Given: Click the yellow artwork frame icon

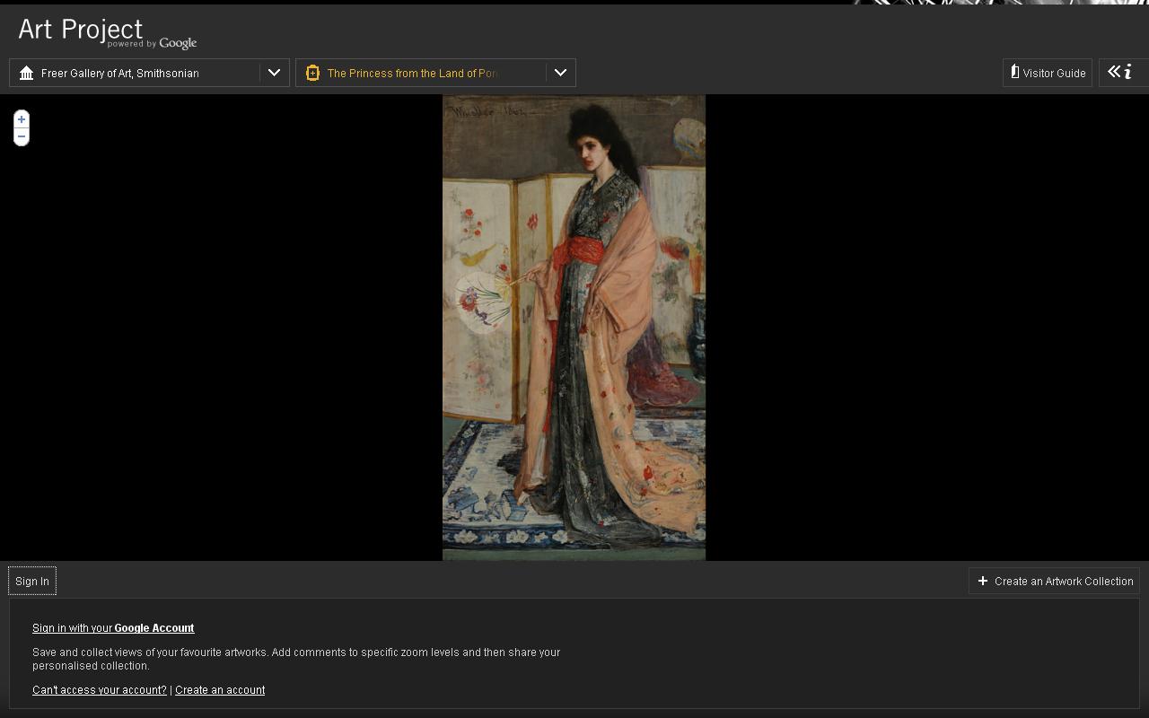Looking at the screenshot, I should pyautogui.click(x=312, y=73).
